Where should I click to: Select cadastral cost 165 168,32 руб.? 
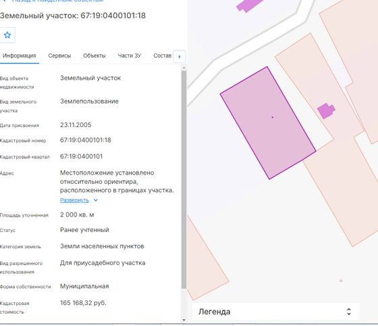pyautogui.click(x=83, y=303)
